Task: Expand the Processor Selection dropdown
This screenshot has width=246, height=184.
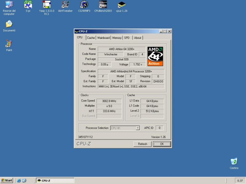Action: 137,128
